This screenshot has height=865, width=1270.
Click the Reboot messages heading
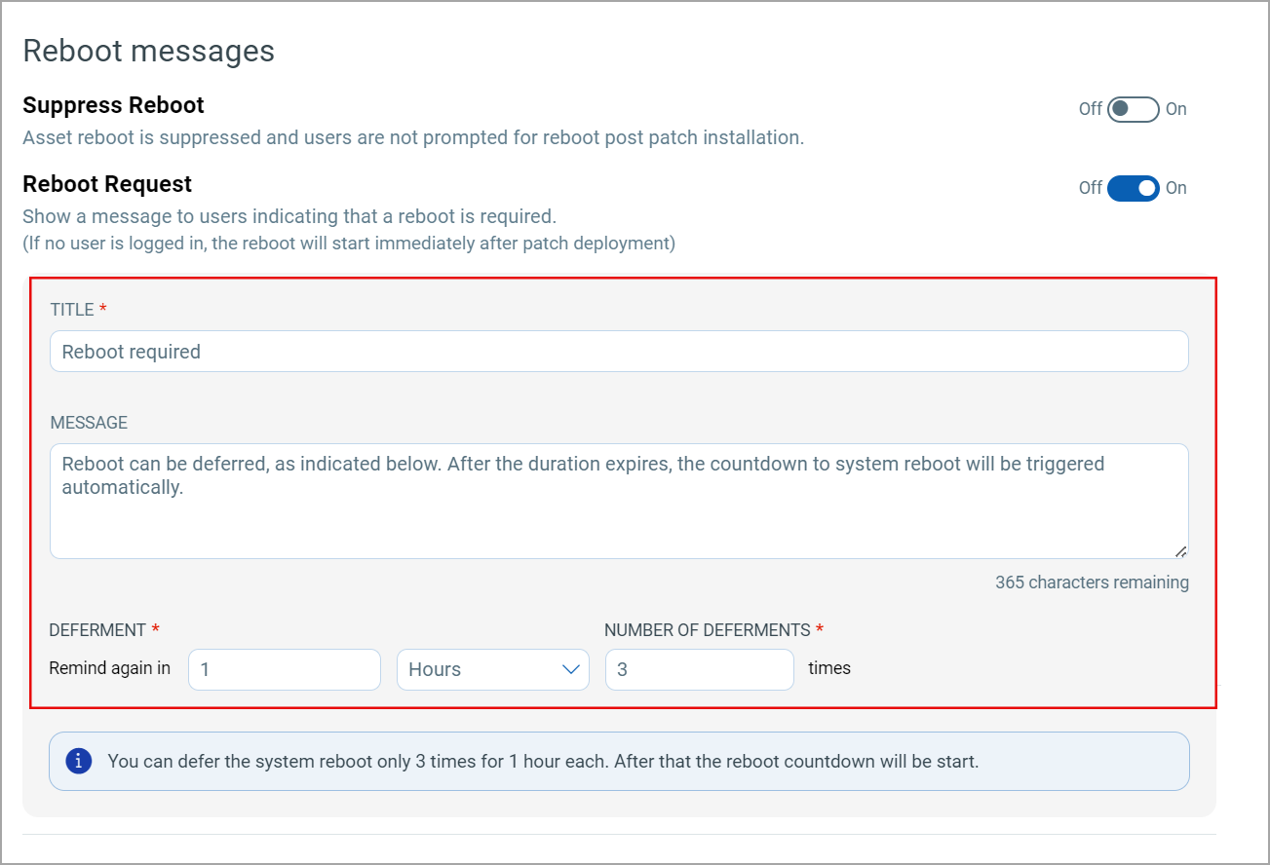(x=148, y=50)
